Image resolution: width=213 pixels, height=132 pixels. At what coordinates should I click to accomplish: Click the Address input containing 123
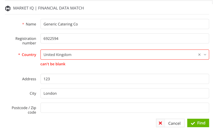[x=125, y=79]
